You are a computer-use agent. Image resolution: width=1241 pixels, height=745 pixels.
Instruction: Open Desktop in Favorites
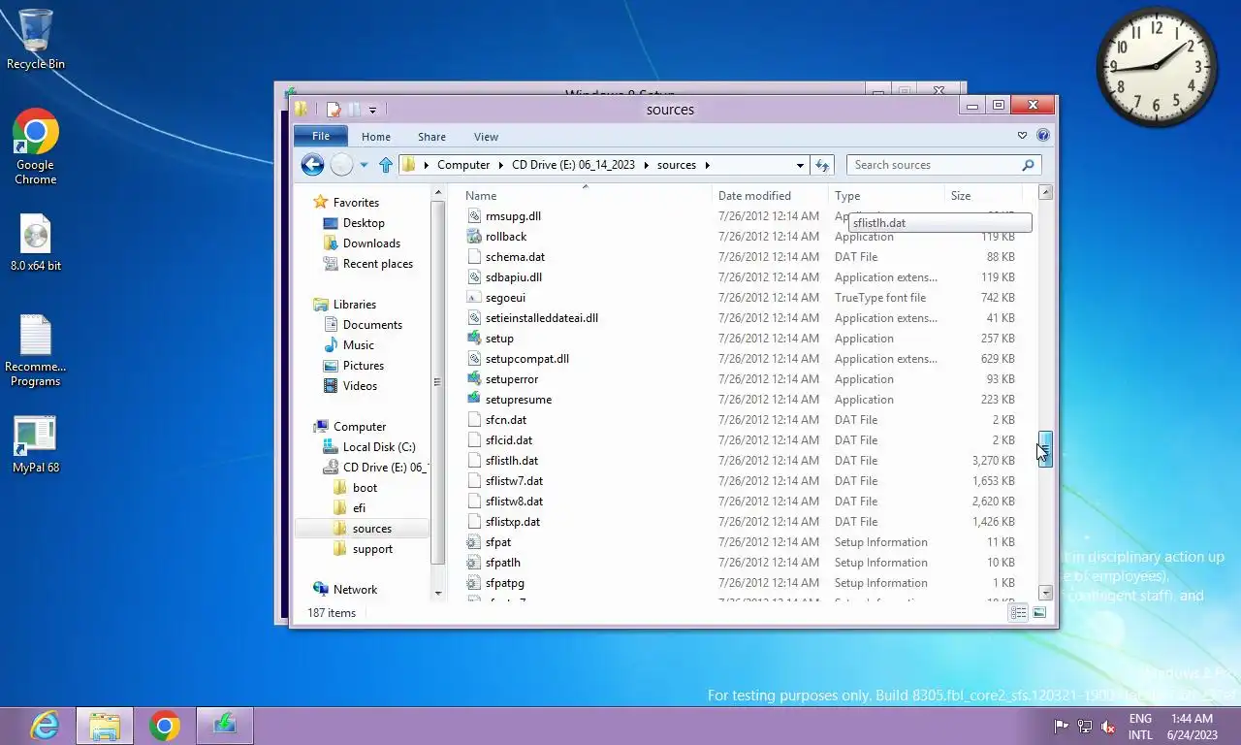364,223
